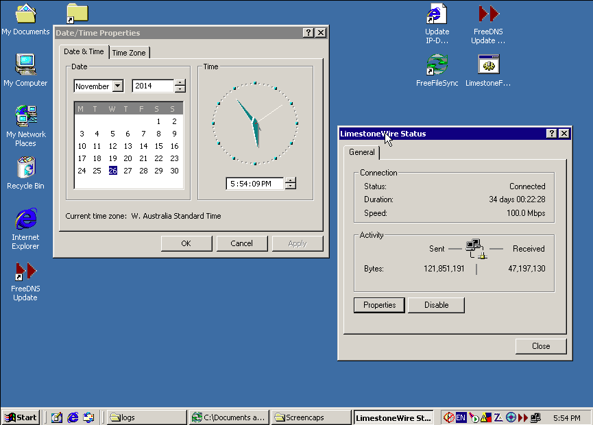This screenshot has width=593, height=425.
Task: Click Cancel in Date/Time Properties
Action: tap(242, 243)
